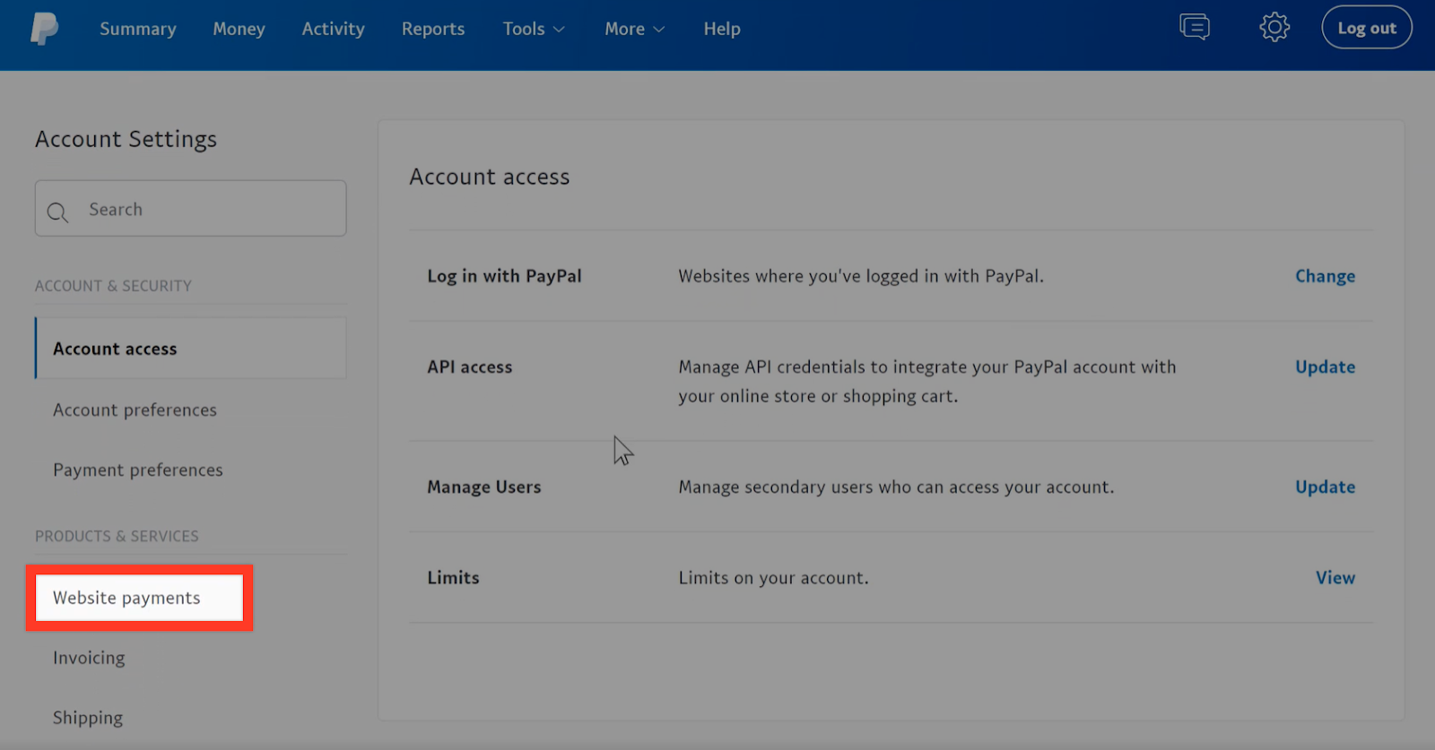Click the PayPal logo icon

pyautogui.click(x=44, y=29)
